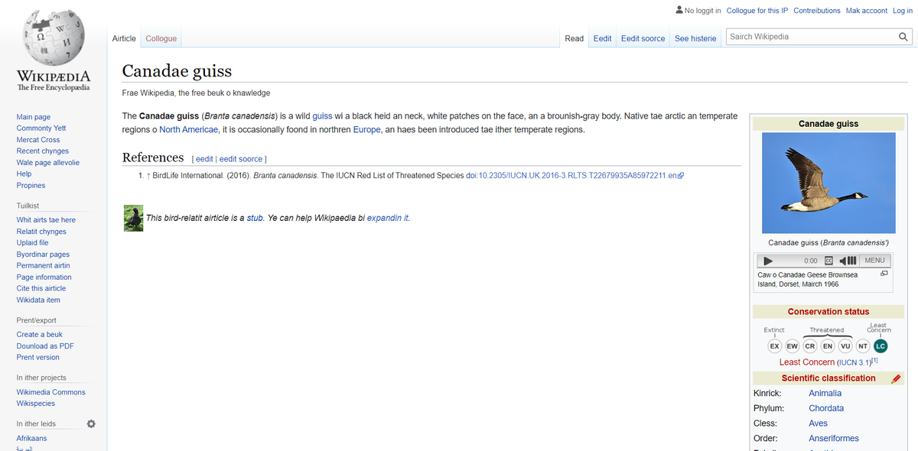Follow the guiss link in article text
This screenshot has width=918, height=451.
322,116
